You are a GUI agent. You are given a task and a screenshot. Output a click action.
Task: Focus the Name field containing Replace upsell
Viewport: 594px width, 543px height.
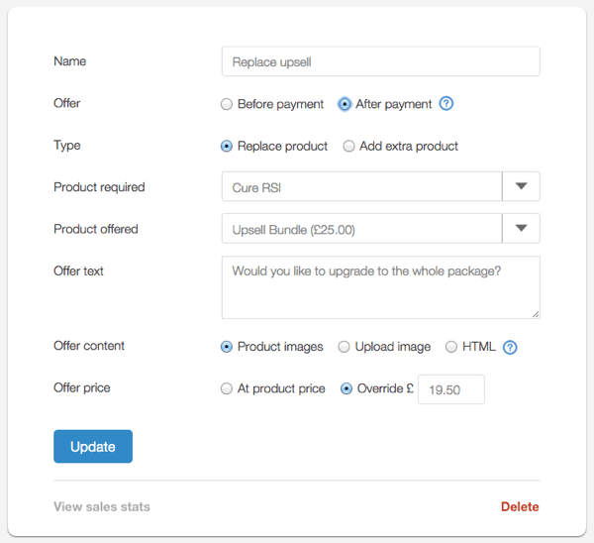(x=380, y=61)
